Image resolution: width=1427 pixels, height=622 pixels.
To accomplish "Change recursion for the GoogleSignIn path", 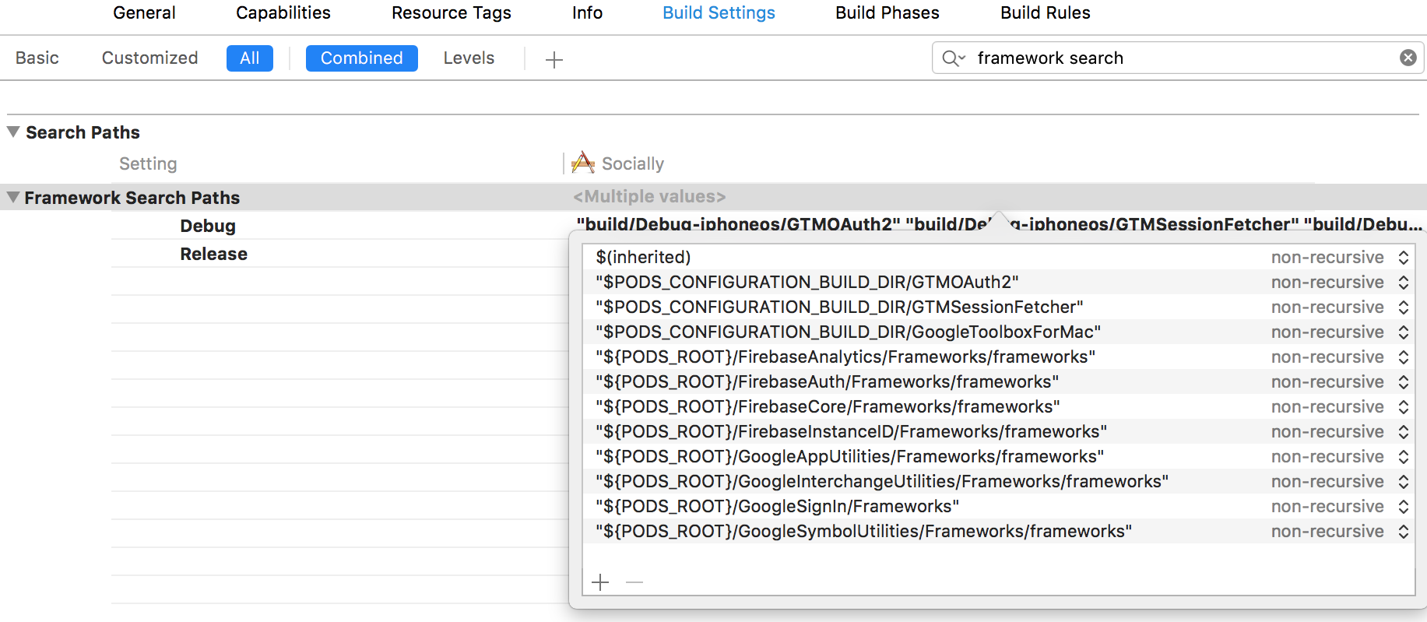I will pyautogui.click(x=1403, y=507).
